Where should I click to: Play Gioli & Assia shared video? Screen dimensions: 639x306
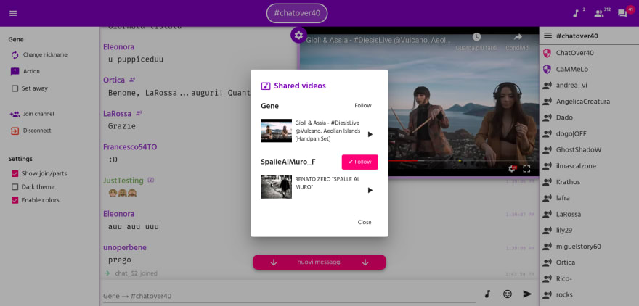(x=370, y=134)
